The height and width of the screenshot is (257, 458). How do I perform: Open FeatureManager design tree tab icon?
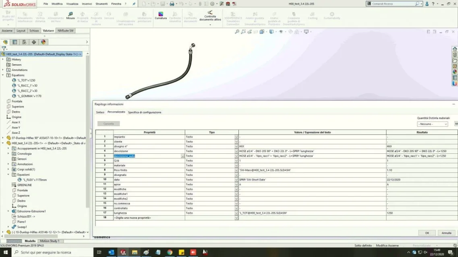(5, 42)
